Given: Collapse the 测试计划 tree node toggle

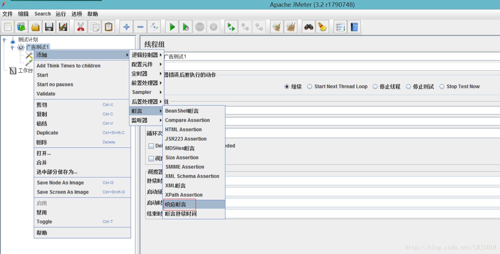Looking at the screenshot, I should [4, 40].
